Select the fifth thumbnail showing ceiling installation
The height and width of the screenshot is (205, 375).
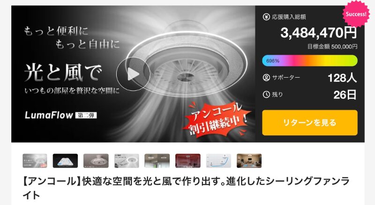pyautogui.click(x=157, y=161)
